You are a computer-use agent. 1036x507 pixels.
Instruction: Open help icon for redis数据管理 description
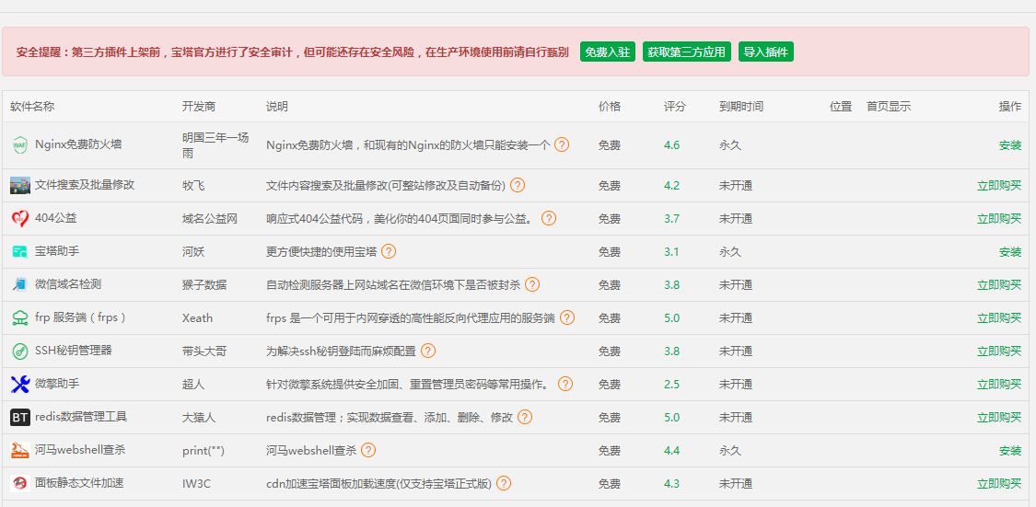pyautogui.click(x=525, y=417)
